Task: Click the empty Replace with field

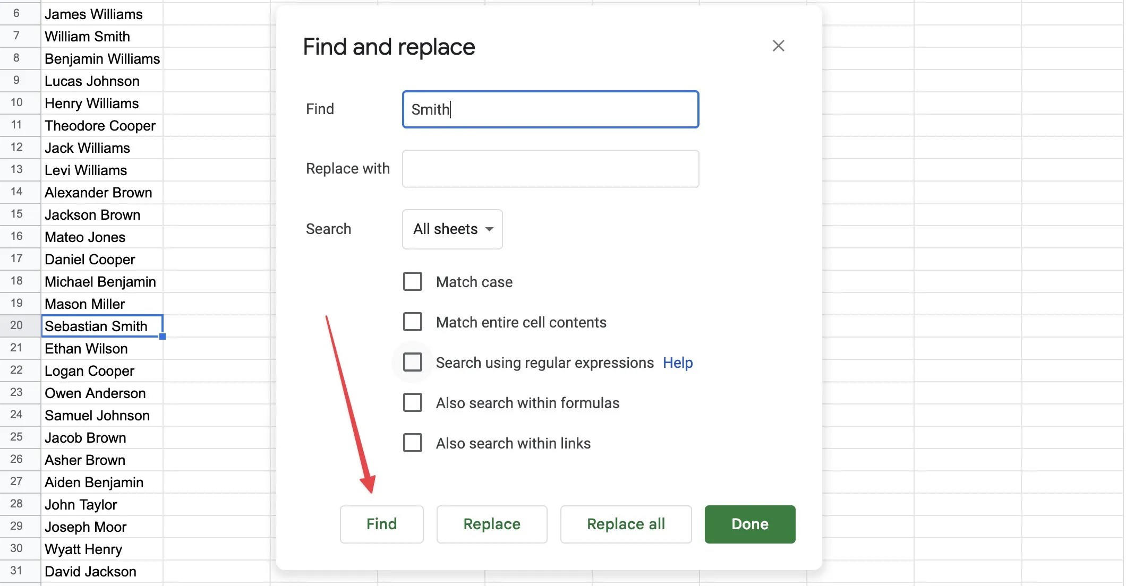Action: [550, 169]
